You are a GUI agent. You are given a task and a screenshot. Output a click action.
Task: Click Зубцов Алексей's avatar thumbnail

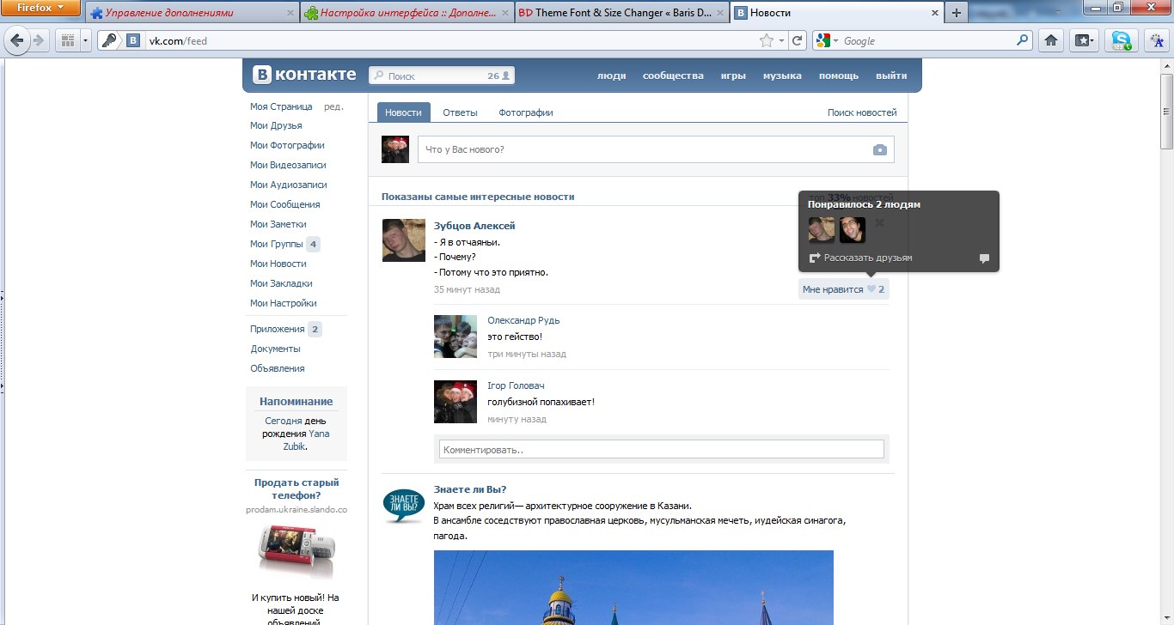point(403,240)
